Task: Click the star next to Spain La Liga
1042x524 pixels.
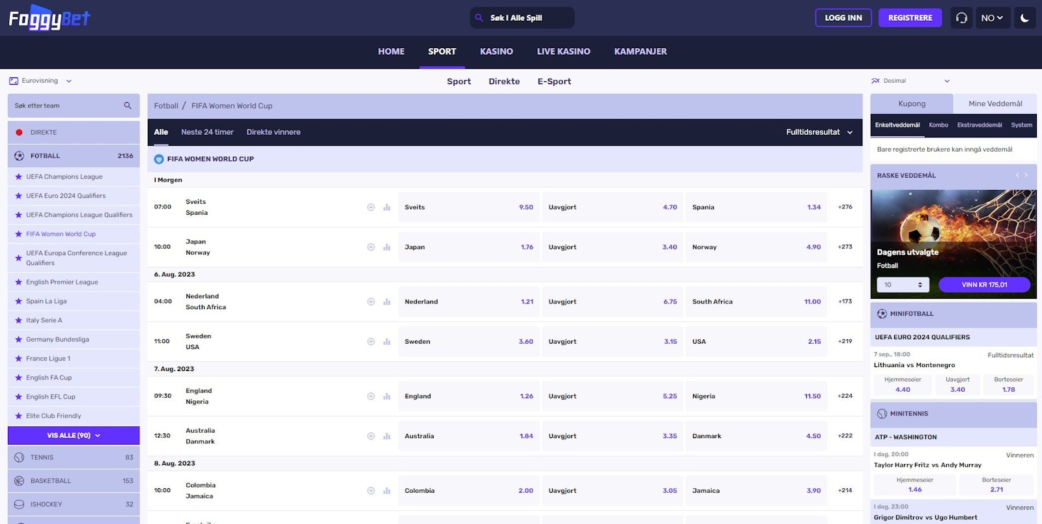Action: coord(18,301)
